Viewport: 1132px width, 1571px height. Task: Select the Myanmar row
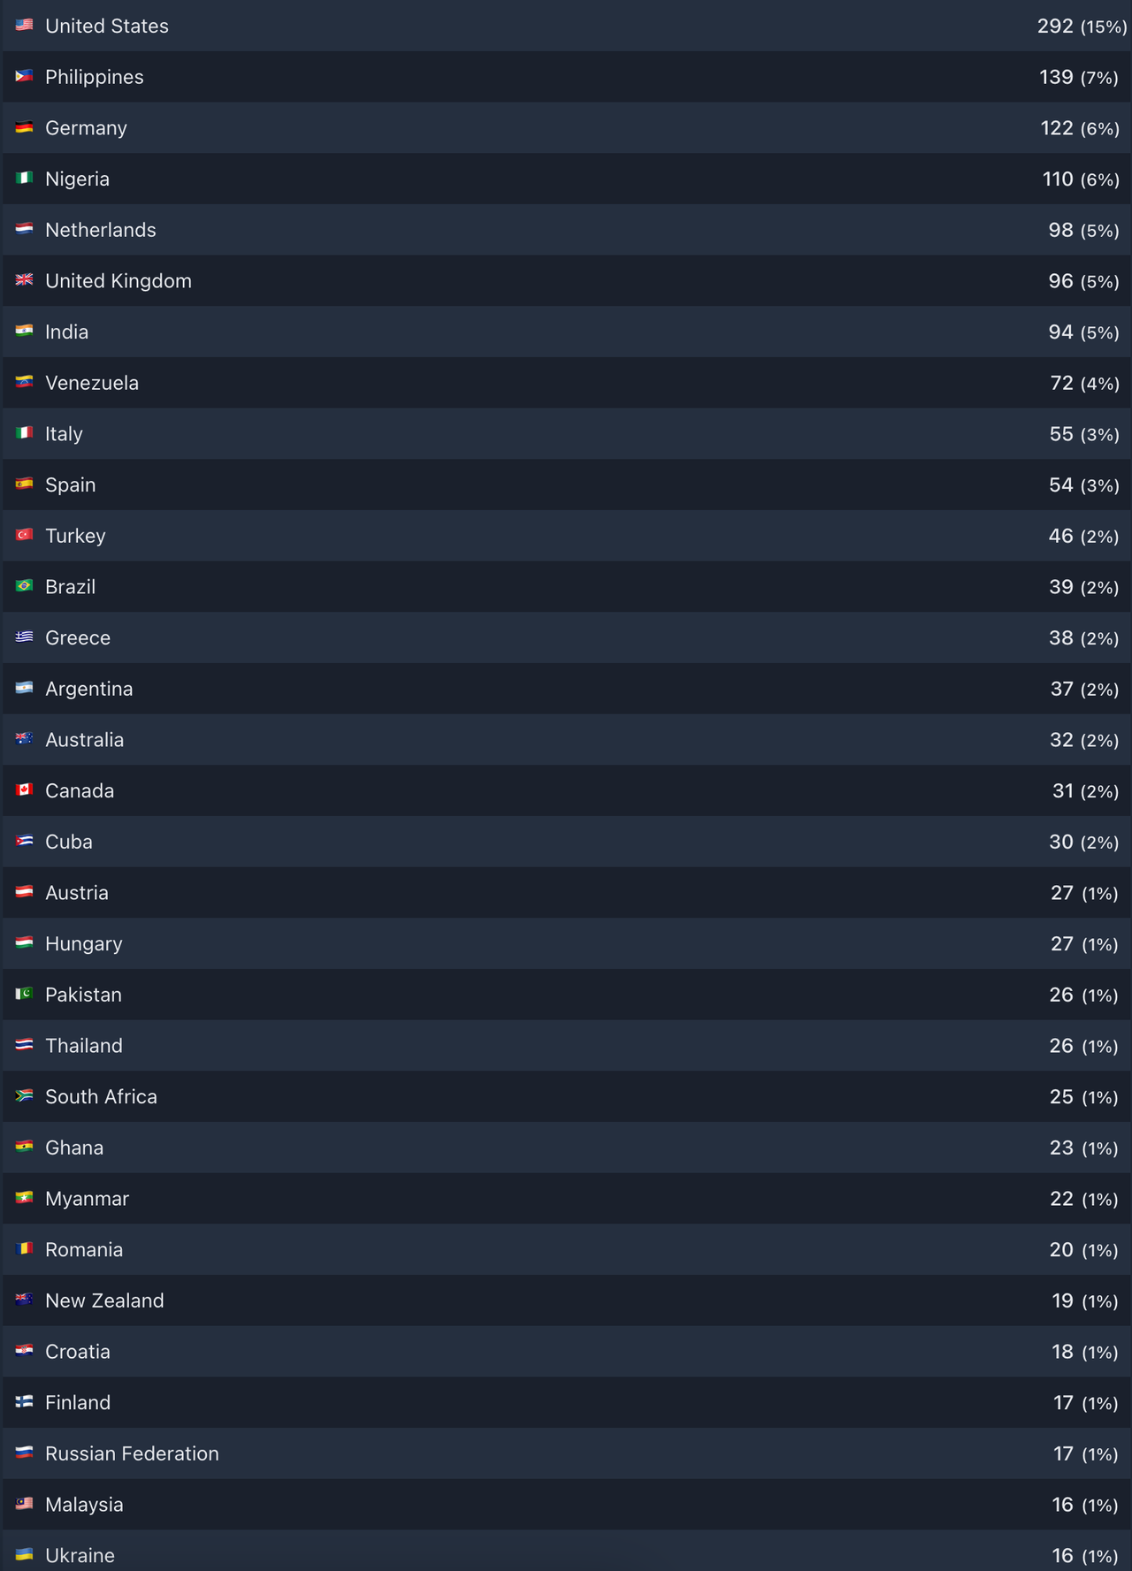point(567,1199)
